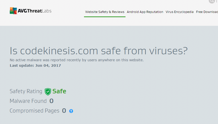Click the No active malware description line
The height and width of the screenshot is (124, 218).
tap(76, 60)
